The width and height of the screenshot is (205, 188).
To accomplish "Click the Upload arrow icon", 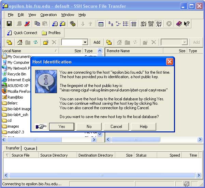I will 90,24.
